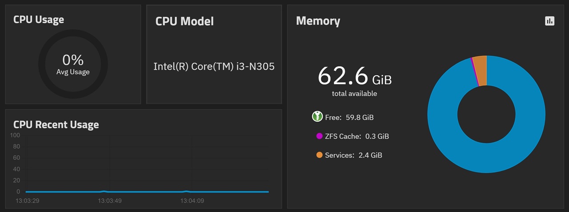
Task: Click the Services 2.4 GiB legend label
Action: pos(353,155)
